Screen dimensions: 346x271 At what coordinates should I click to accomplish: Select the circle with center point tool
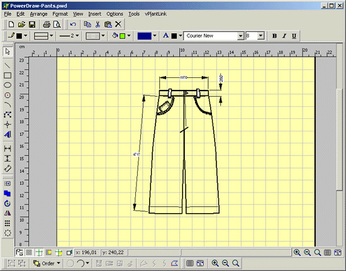point(8,95)
